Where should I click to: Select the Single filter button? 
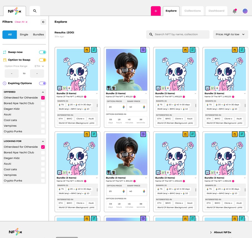click(24, 35)
